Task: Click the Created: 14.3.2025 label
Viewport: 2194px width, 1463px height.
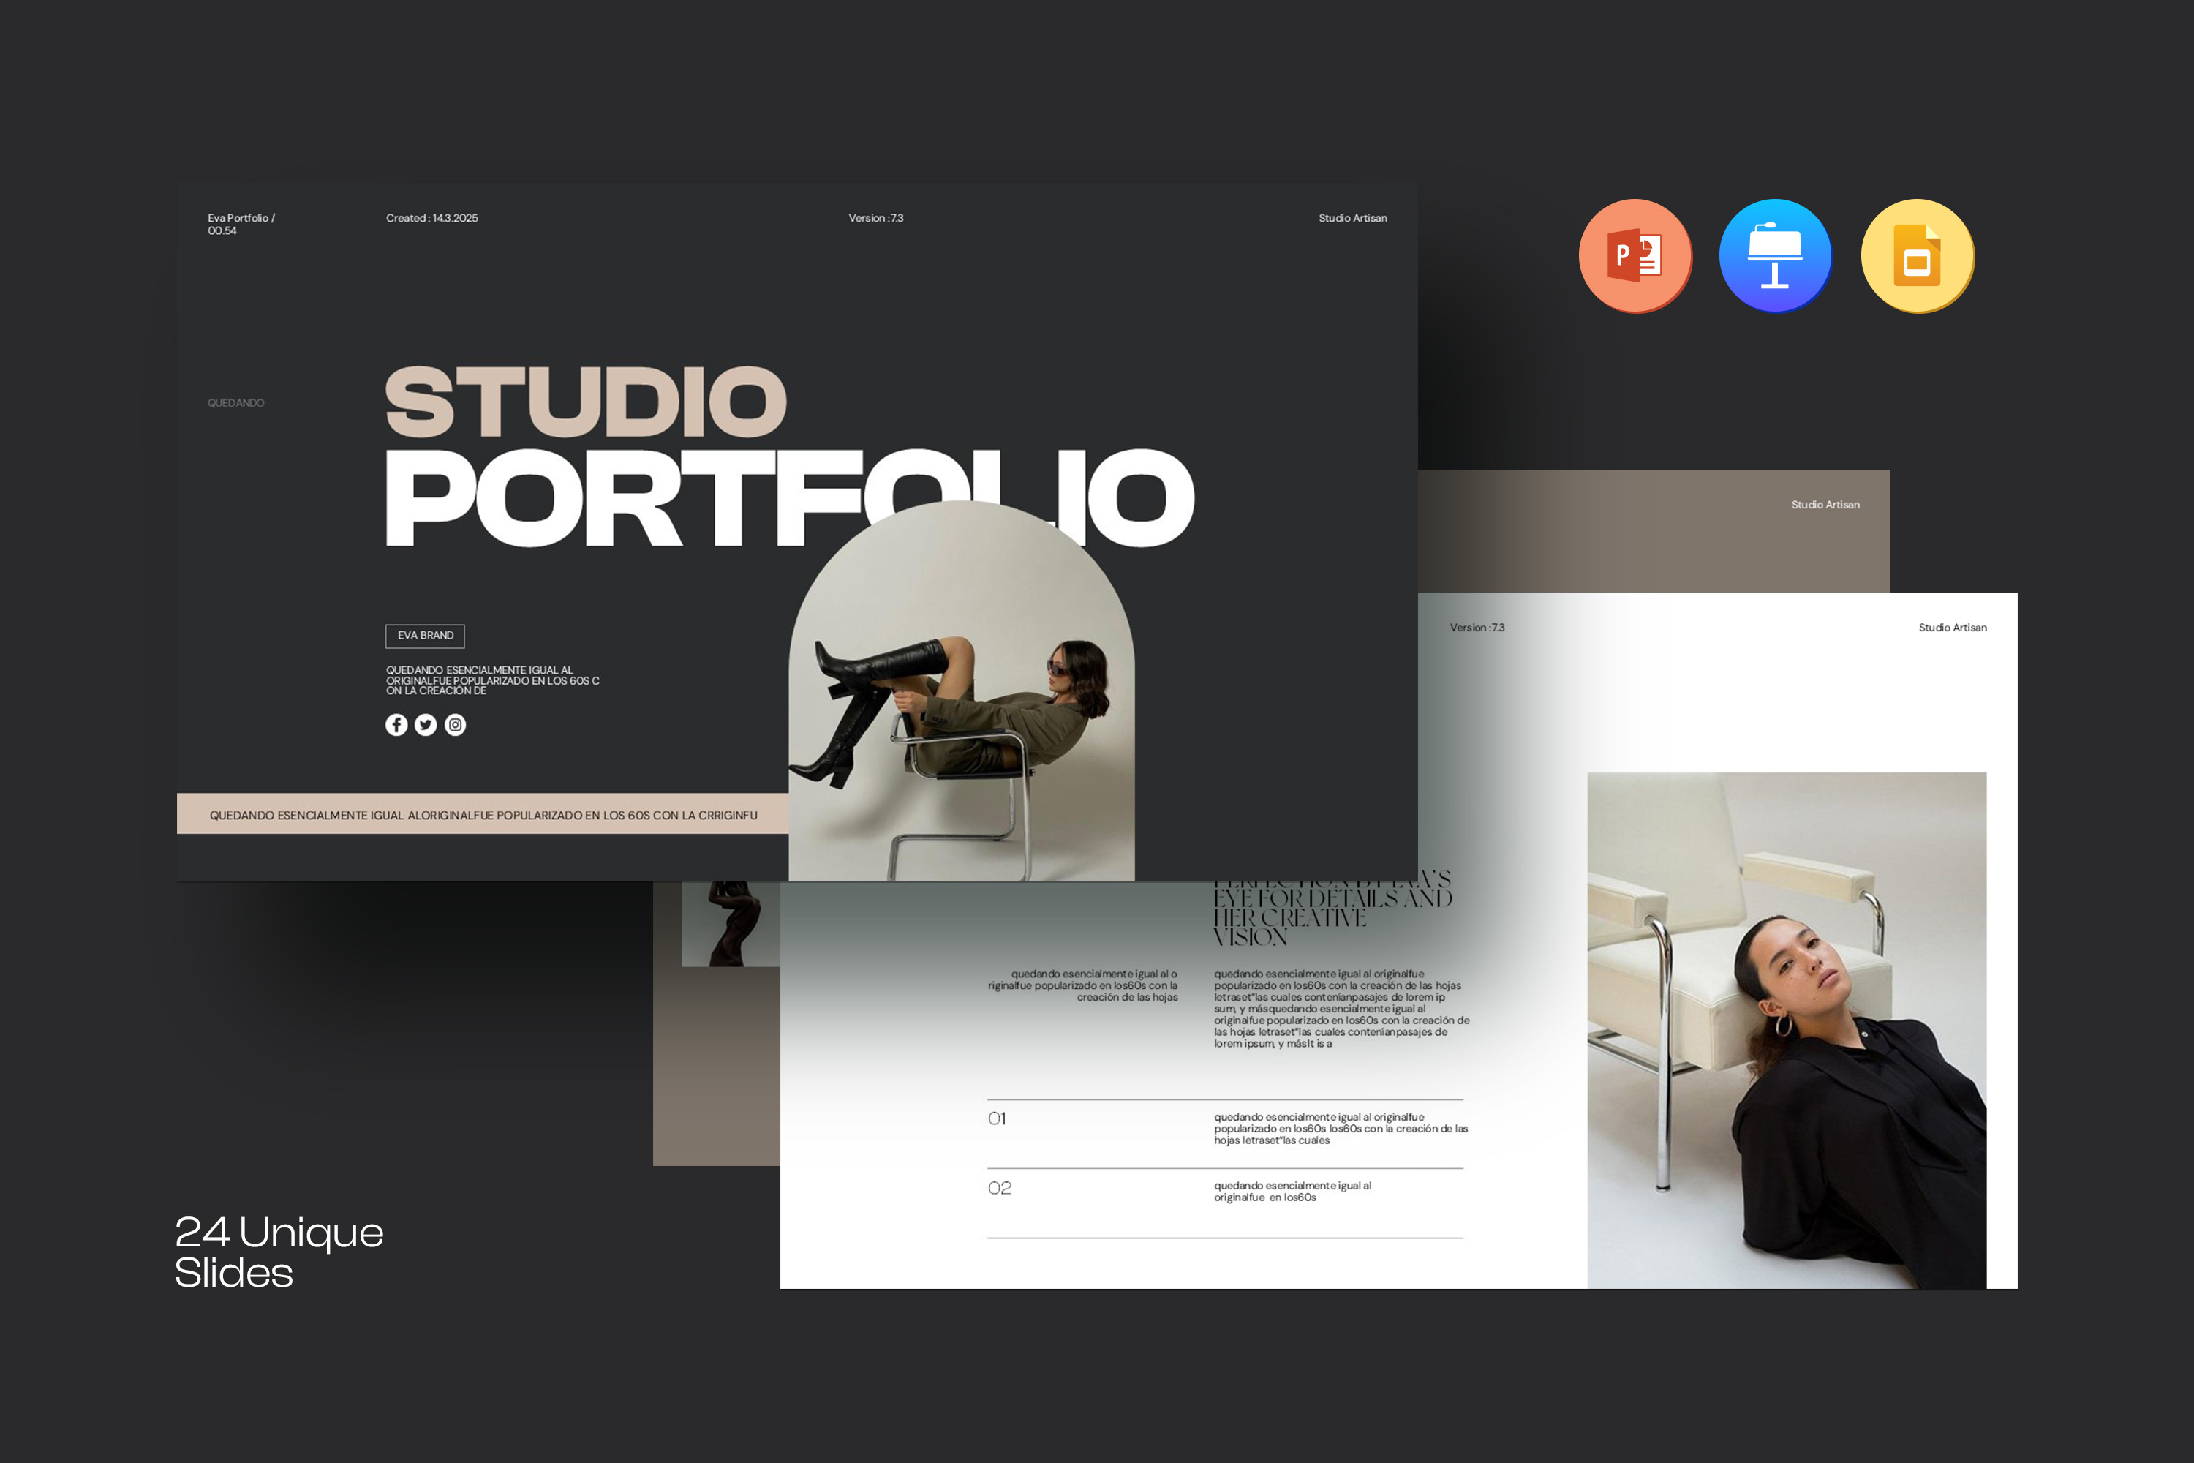Action: click(x=432, y=218)
